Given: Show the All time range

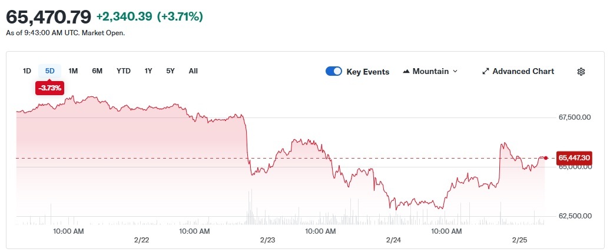Looking at the screenshot, I should 193,71.
